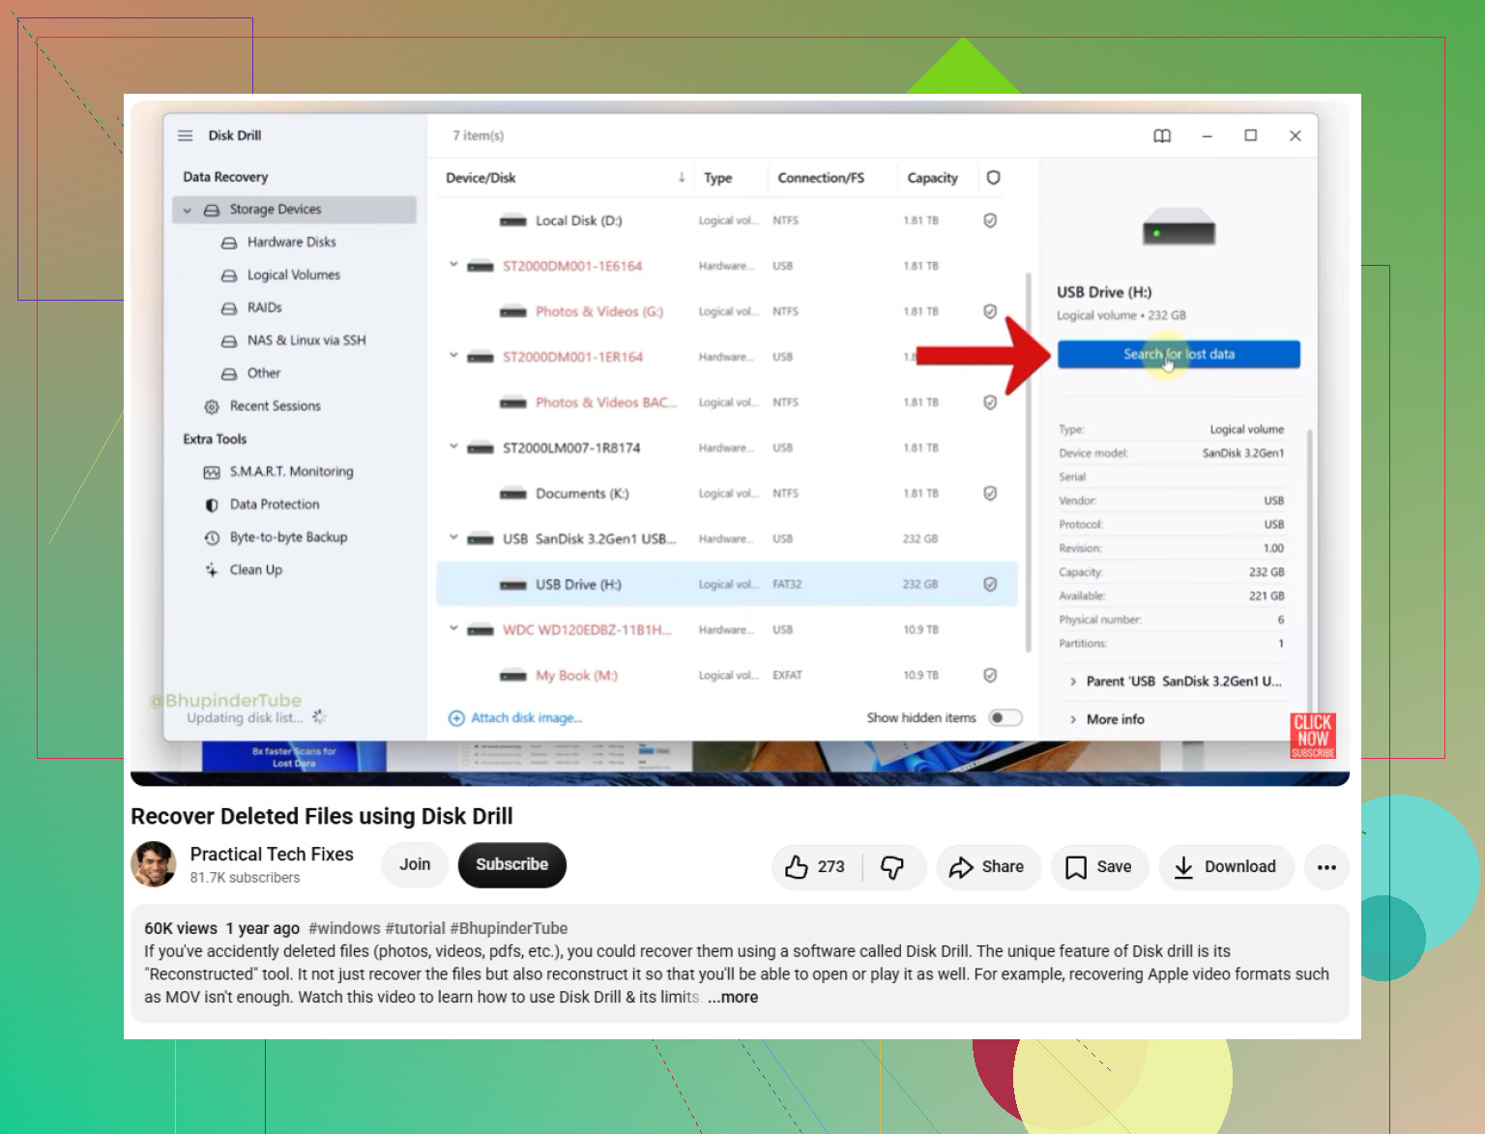Click the thumbs-down dislike icon

coord(892,866)
